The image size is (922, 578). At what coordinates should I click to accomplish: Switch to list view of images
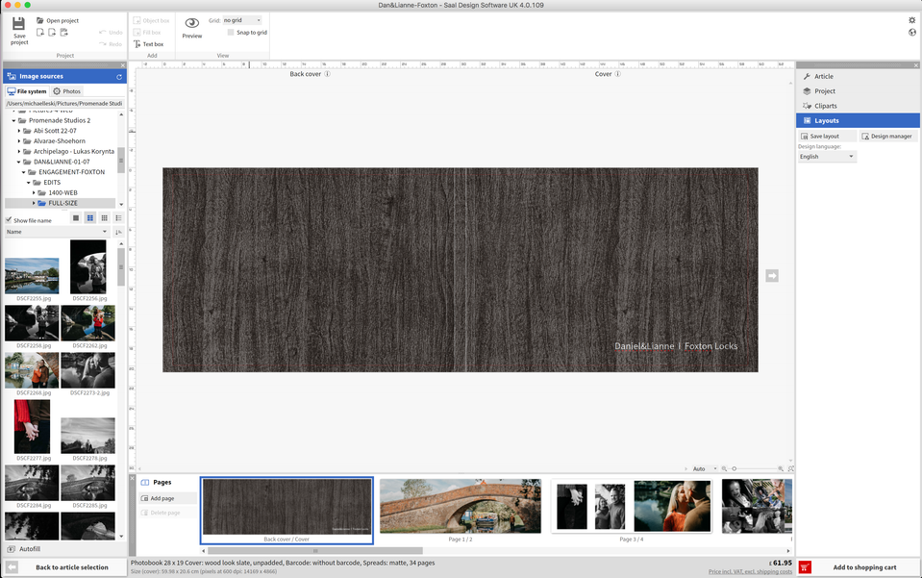click(118, 218)
